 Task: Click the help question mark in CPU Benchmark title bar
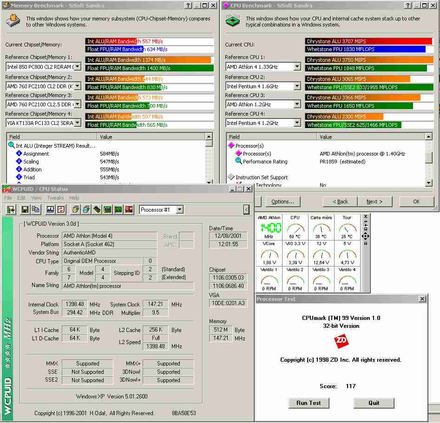pos(408,5)
